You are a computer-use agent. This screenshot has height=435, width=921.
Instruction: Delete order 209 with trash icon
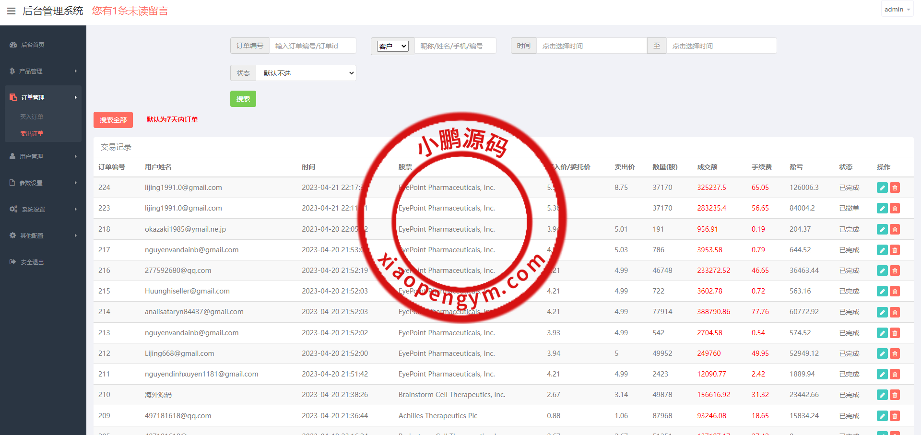point(895,416)
